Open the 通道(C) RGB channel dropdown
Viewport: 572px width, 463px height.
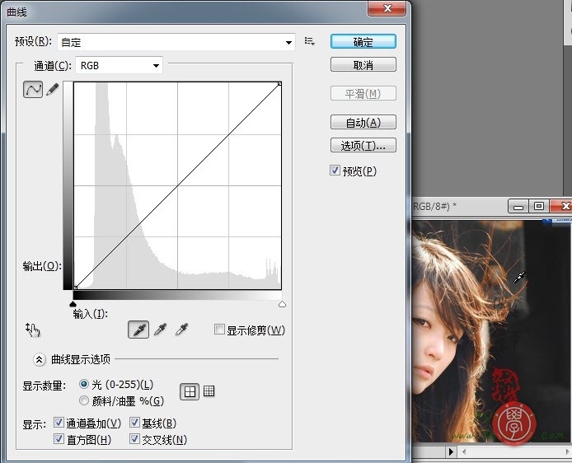[119, 66]
